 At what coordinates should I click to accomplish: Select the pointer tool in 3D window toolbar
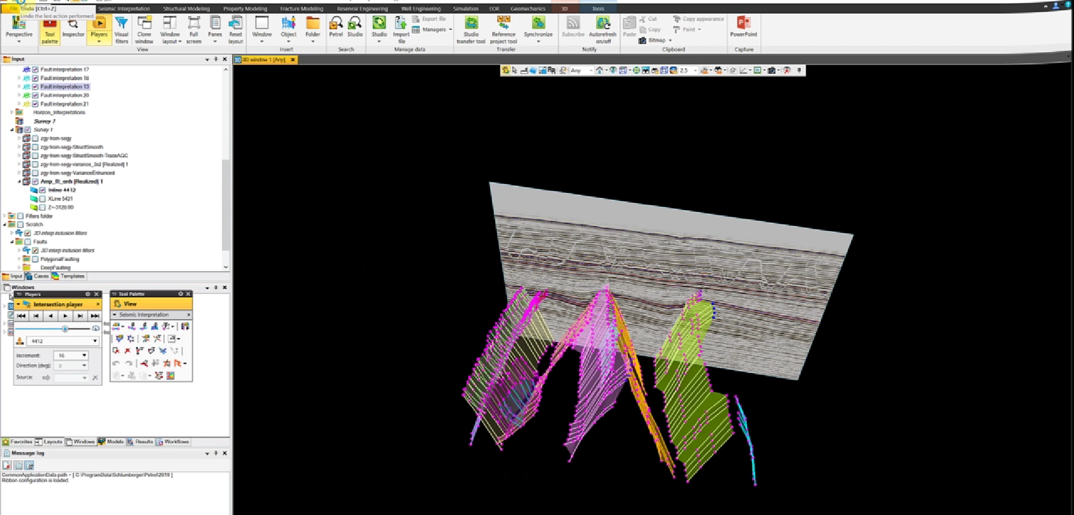click(515, 71)
